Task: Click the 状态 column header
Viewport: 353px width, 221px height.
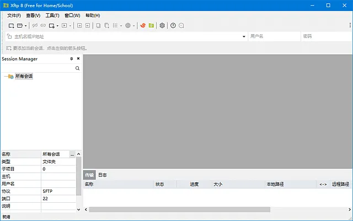Action: point(165,184)
